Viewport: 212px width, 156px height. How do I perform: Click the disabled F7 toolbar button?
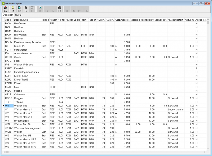click(53, 9)
